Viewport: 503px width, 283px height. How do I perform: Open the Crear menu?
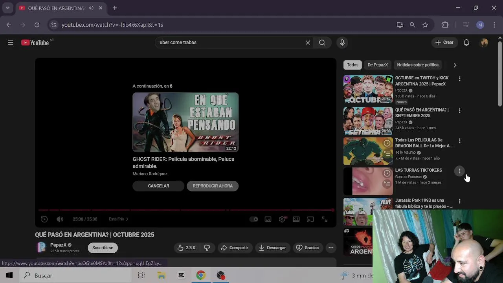(444, 42)
